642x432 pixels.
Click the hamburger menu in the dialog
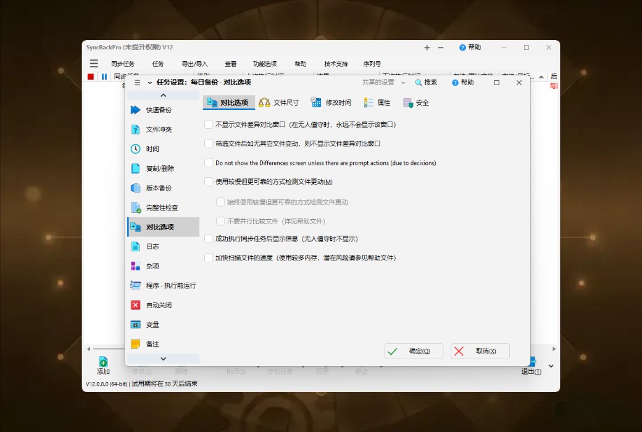pos(136,81)
